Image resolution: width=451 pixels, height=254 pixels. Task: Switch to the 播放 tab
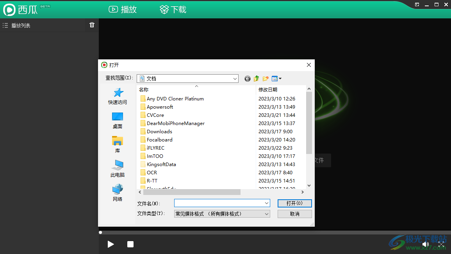coord(122,9)
